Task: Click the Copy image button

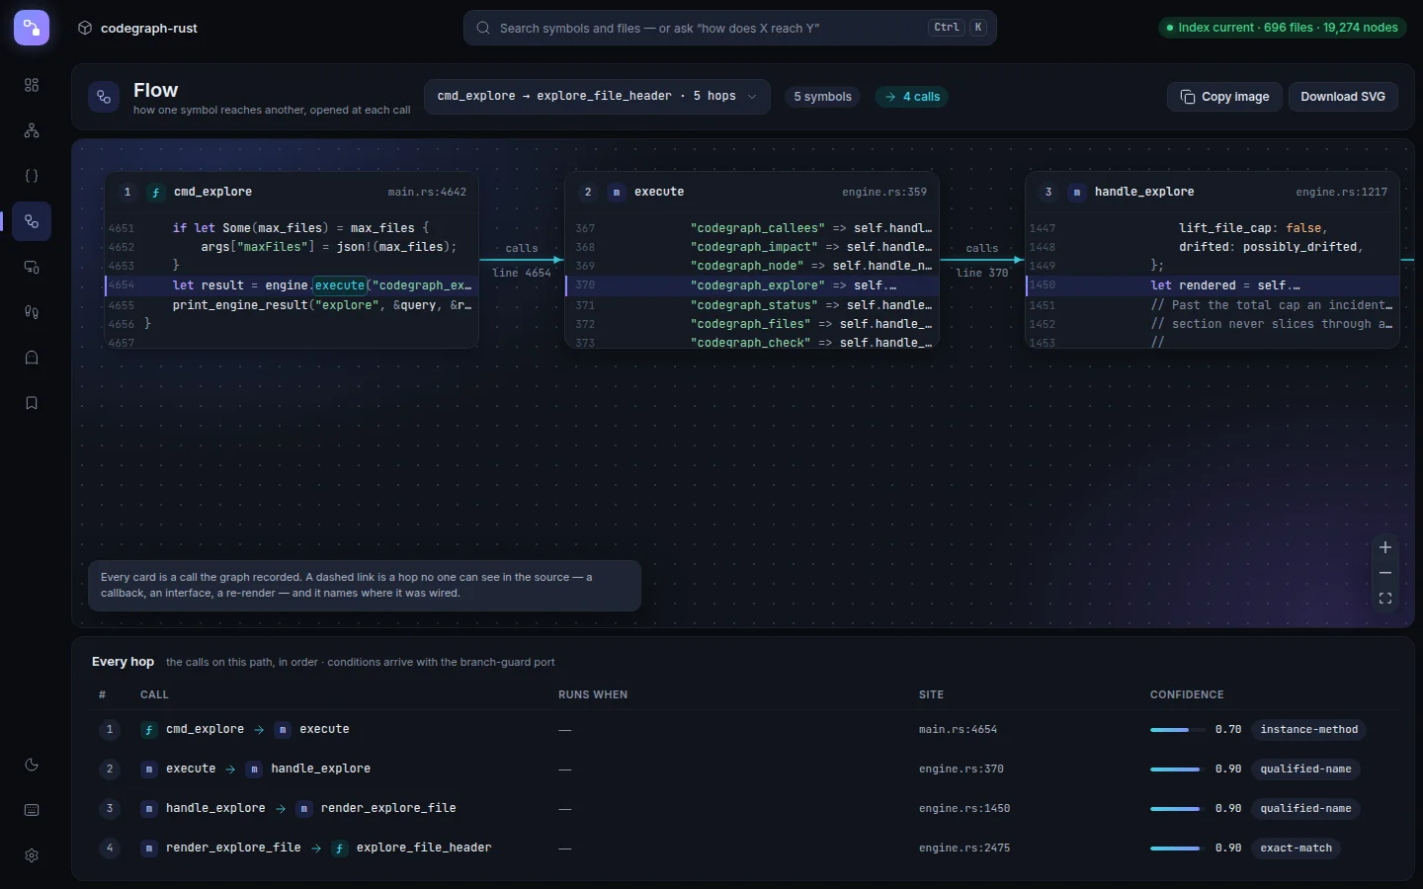Action: coord(1224,97)
